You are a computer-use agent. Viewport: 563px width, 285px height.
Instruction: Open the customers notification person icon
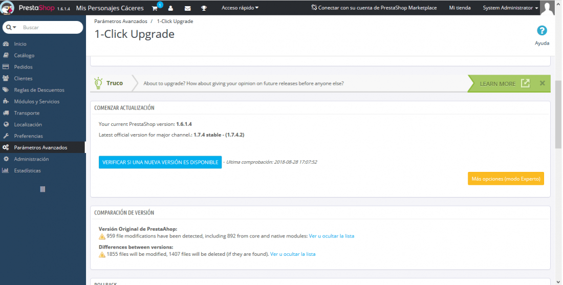pos(170,8)
